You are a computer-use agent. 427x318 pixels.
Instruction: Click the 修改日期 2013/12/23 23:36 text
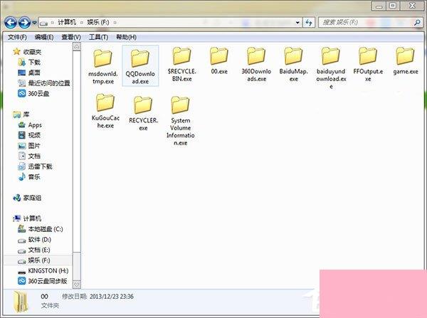click(97, 297)
